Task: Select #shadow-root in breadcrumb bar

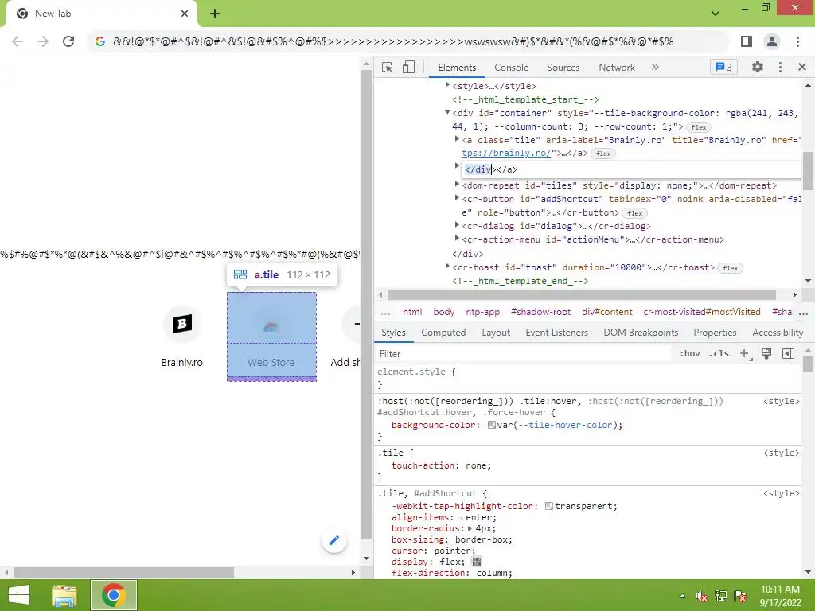Action: [540, 312]
